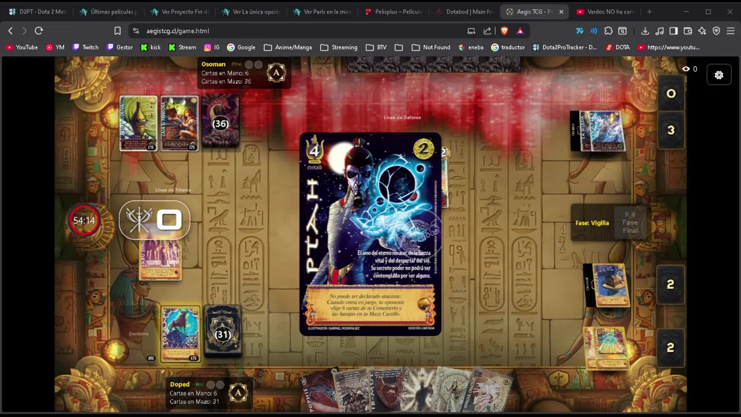Open the browser main hamburger menu
The width and height of the screenshot is (741, 417).
(731, 31)
